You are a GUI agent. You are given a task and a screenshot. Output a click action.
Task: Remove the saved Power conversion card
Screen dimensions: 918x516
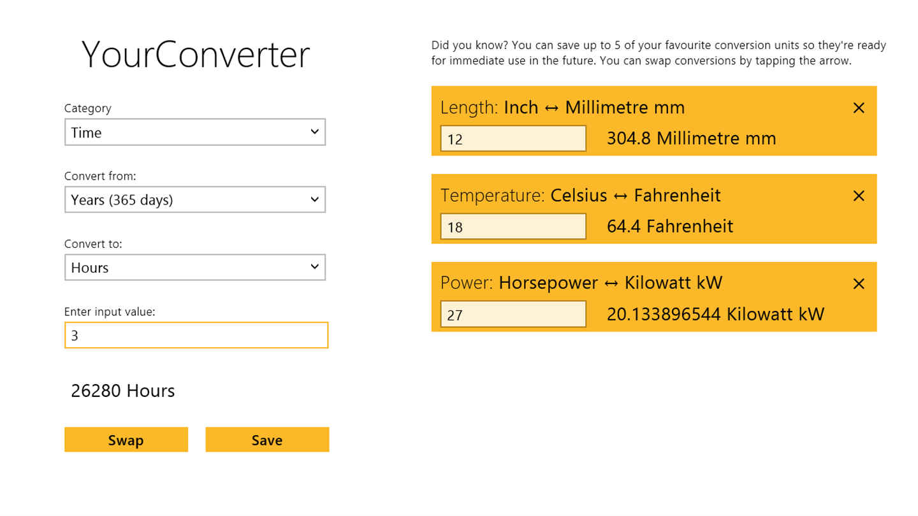pyautogui.click(x=858, y=284)
